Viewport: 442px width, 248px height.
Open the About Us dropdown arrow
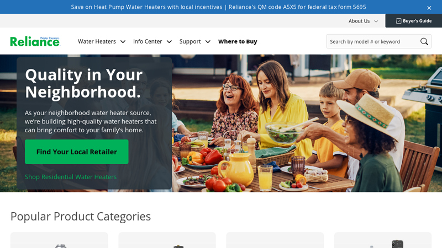(x=376, y=21)
